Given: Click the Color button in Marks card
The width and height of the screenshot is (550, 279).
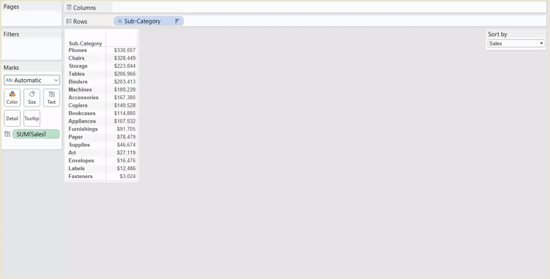Looking at the screenshot, I should tap(12, 97).
